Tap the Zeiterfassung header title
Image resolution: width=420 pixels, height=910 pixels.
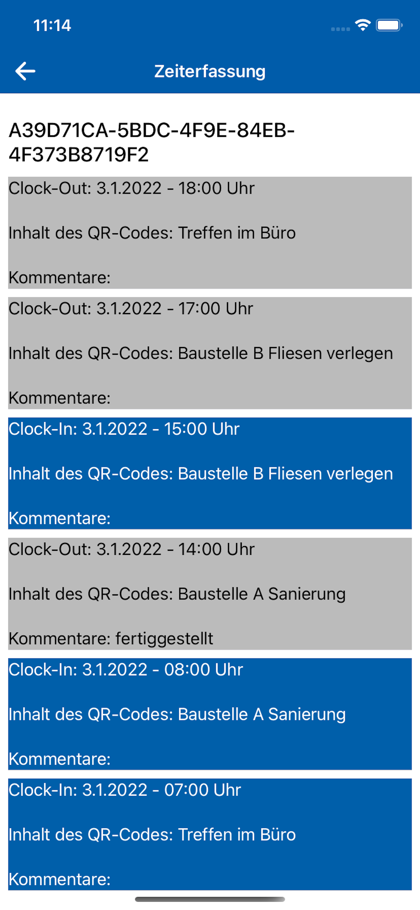pyautogui.click(x=210, y=71)
